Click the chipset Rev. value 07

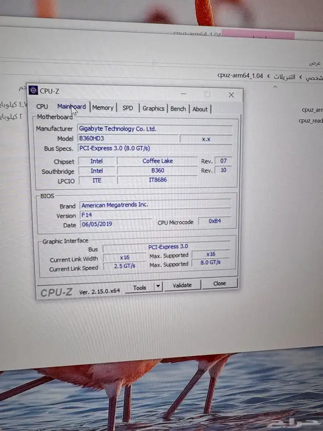pyautogui.click(x=223, y=161)
